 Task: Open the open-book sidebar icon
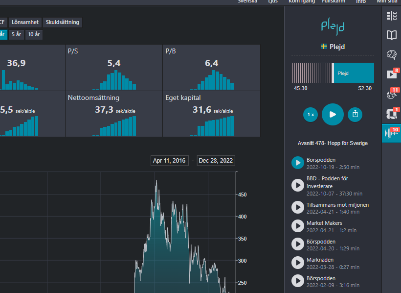392,35
